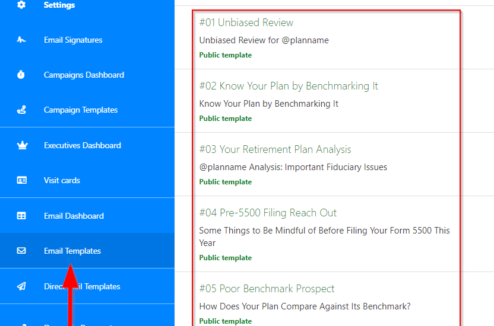Viewport: 494px width, 326px height.
Task: Select #03 Your Retirement Plan Analysis template
Action: pos(275,149)
